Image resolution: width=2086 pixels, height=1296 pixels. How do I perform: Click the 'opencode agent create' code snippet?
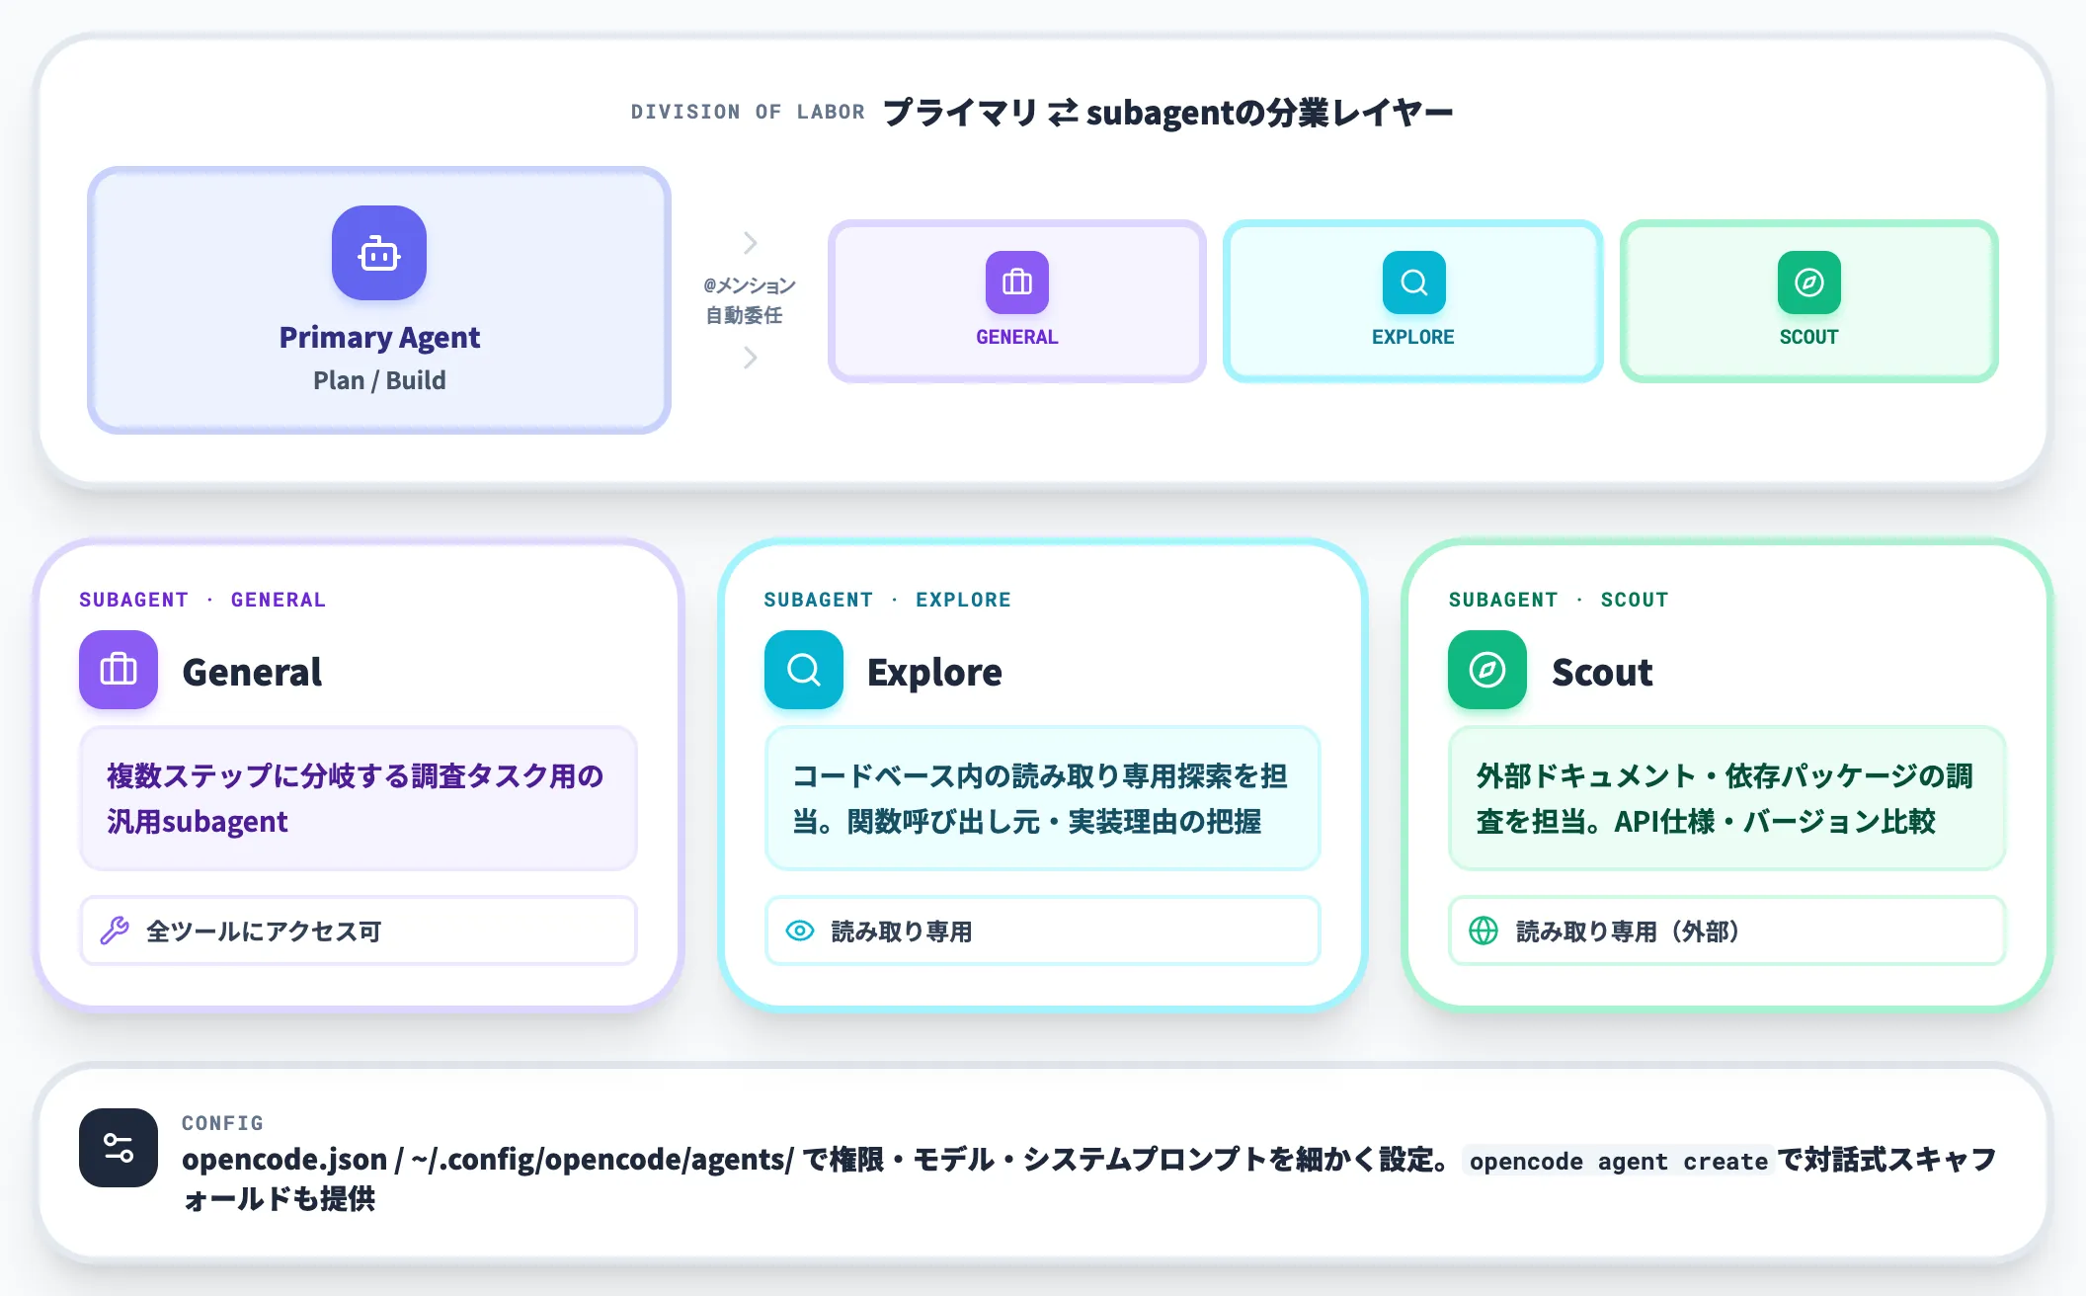tap(1618, 1161)
